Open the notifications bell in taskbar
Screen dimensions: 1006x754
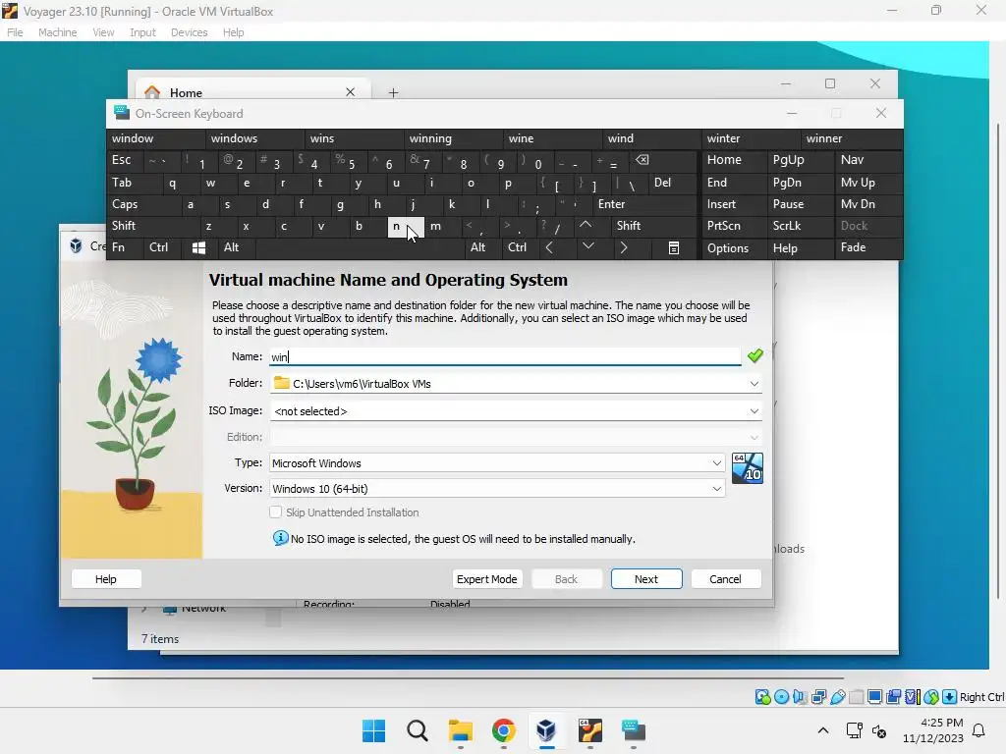pyautogui.click(x=979, y=730)
